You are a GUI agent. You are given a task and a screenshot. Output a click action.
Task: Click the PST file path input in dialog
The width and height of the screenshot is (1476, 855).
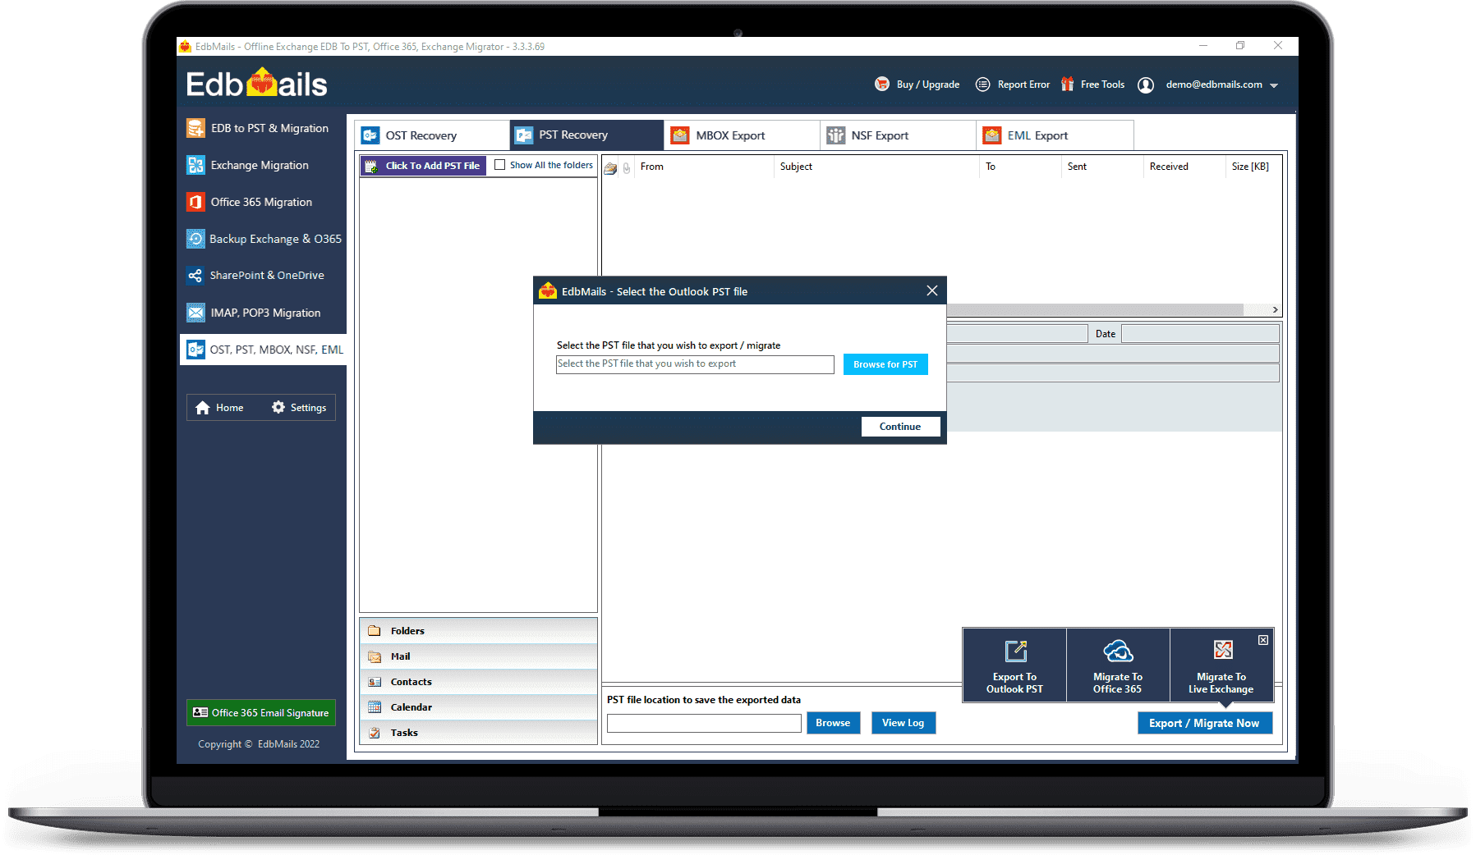(695, 364)
